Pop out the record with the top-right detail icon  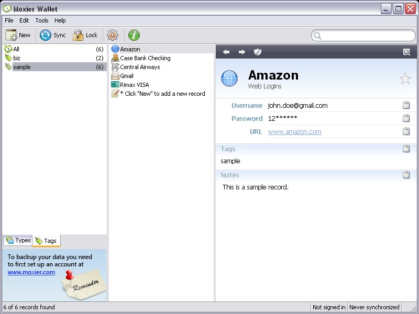coord(406,52)
